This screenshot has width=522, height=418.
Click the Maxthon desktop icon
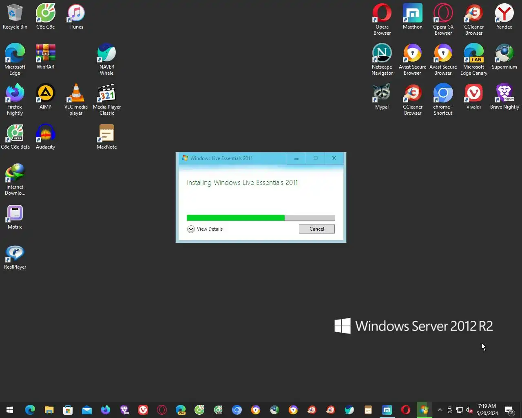tap(412, 17)
